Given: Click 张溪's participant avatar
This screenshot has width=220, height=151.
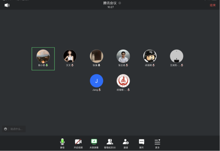Looking at the screenshot, I should point(97,56).
